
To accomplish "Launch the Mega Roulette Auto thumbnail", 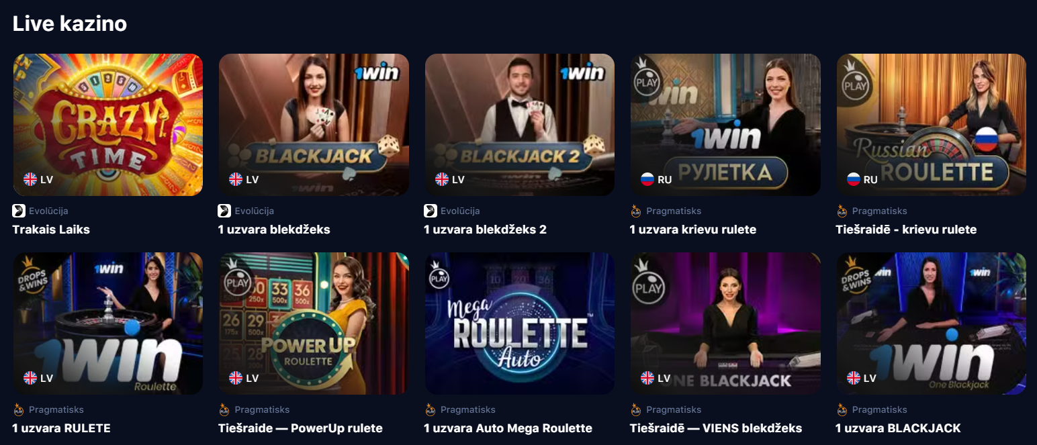I will click(520, 324).
